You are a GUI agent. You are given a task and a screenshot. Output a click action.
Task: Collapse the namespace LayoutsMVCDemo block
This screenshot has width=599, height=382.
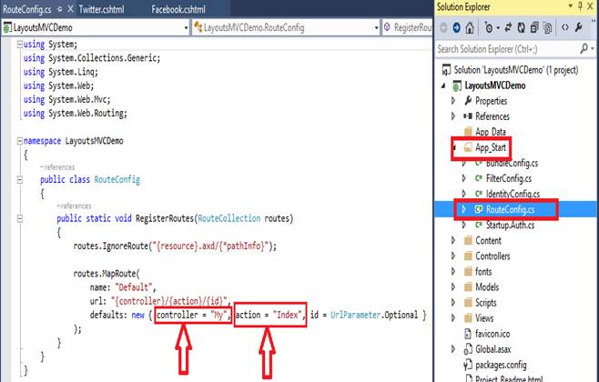pyautogui.click(x=20, y=141)
